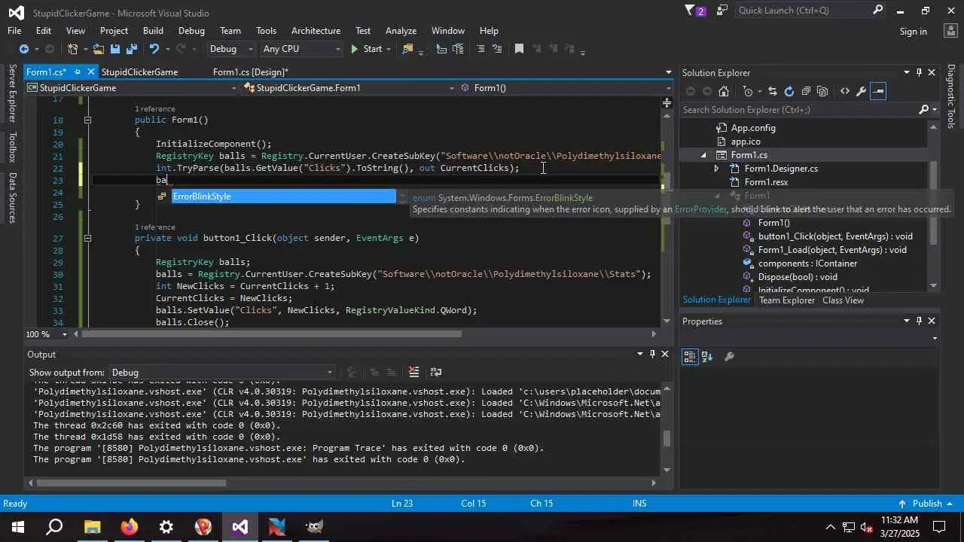964x542 pixels.
Task: Switch to the StupidClickerGame document tab
Action: [x=139, y=72]
